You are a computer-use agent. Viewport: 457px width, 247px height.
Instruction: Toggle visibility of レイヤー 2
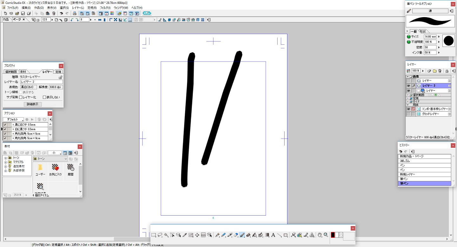point(409,86)
